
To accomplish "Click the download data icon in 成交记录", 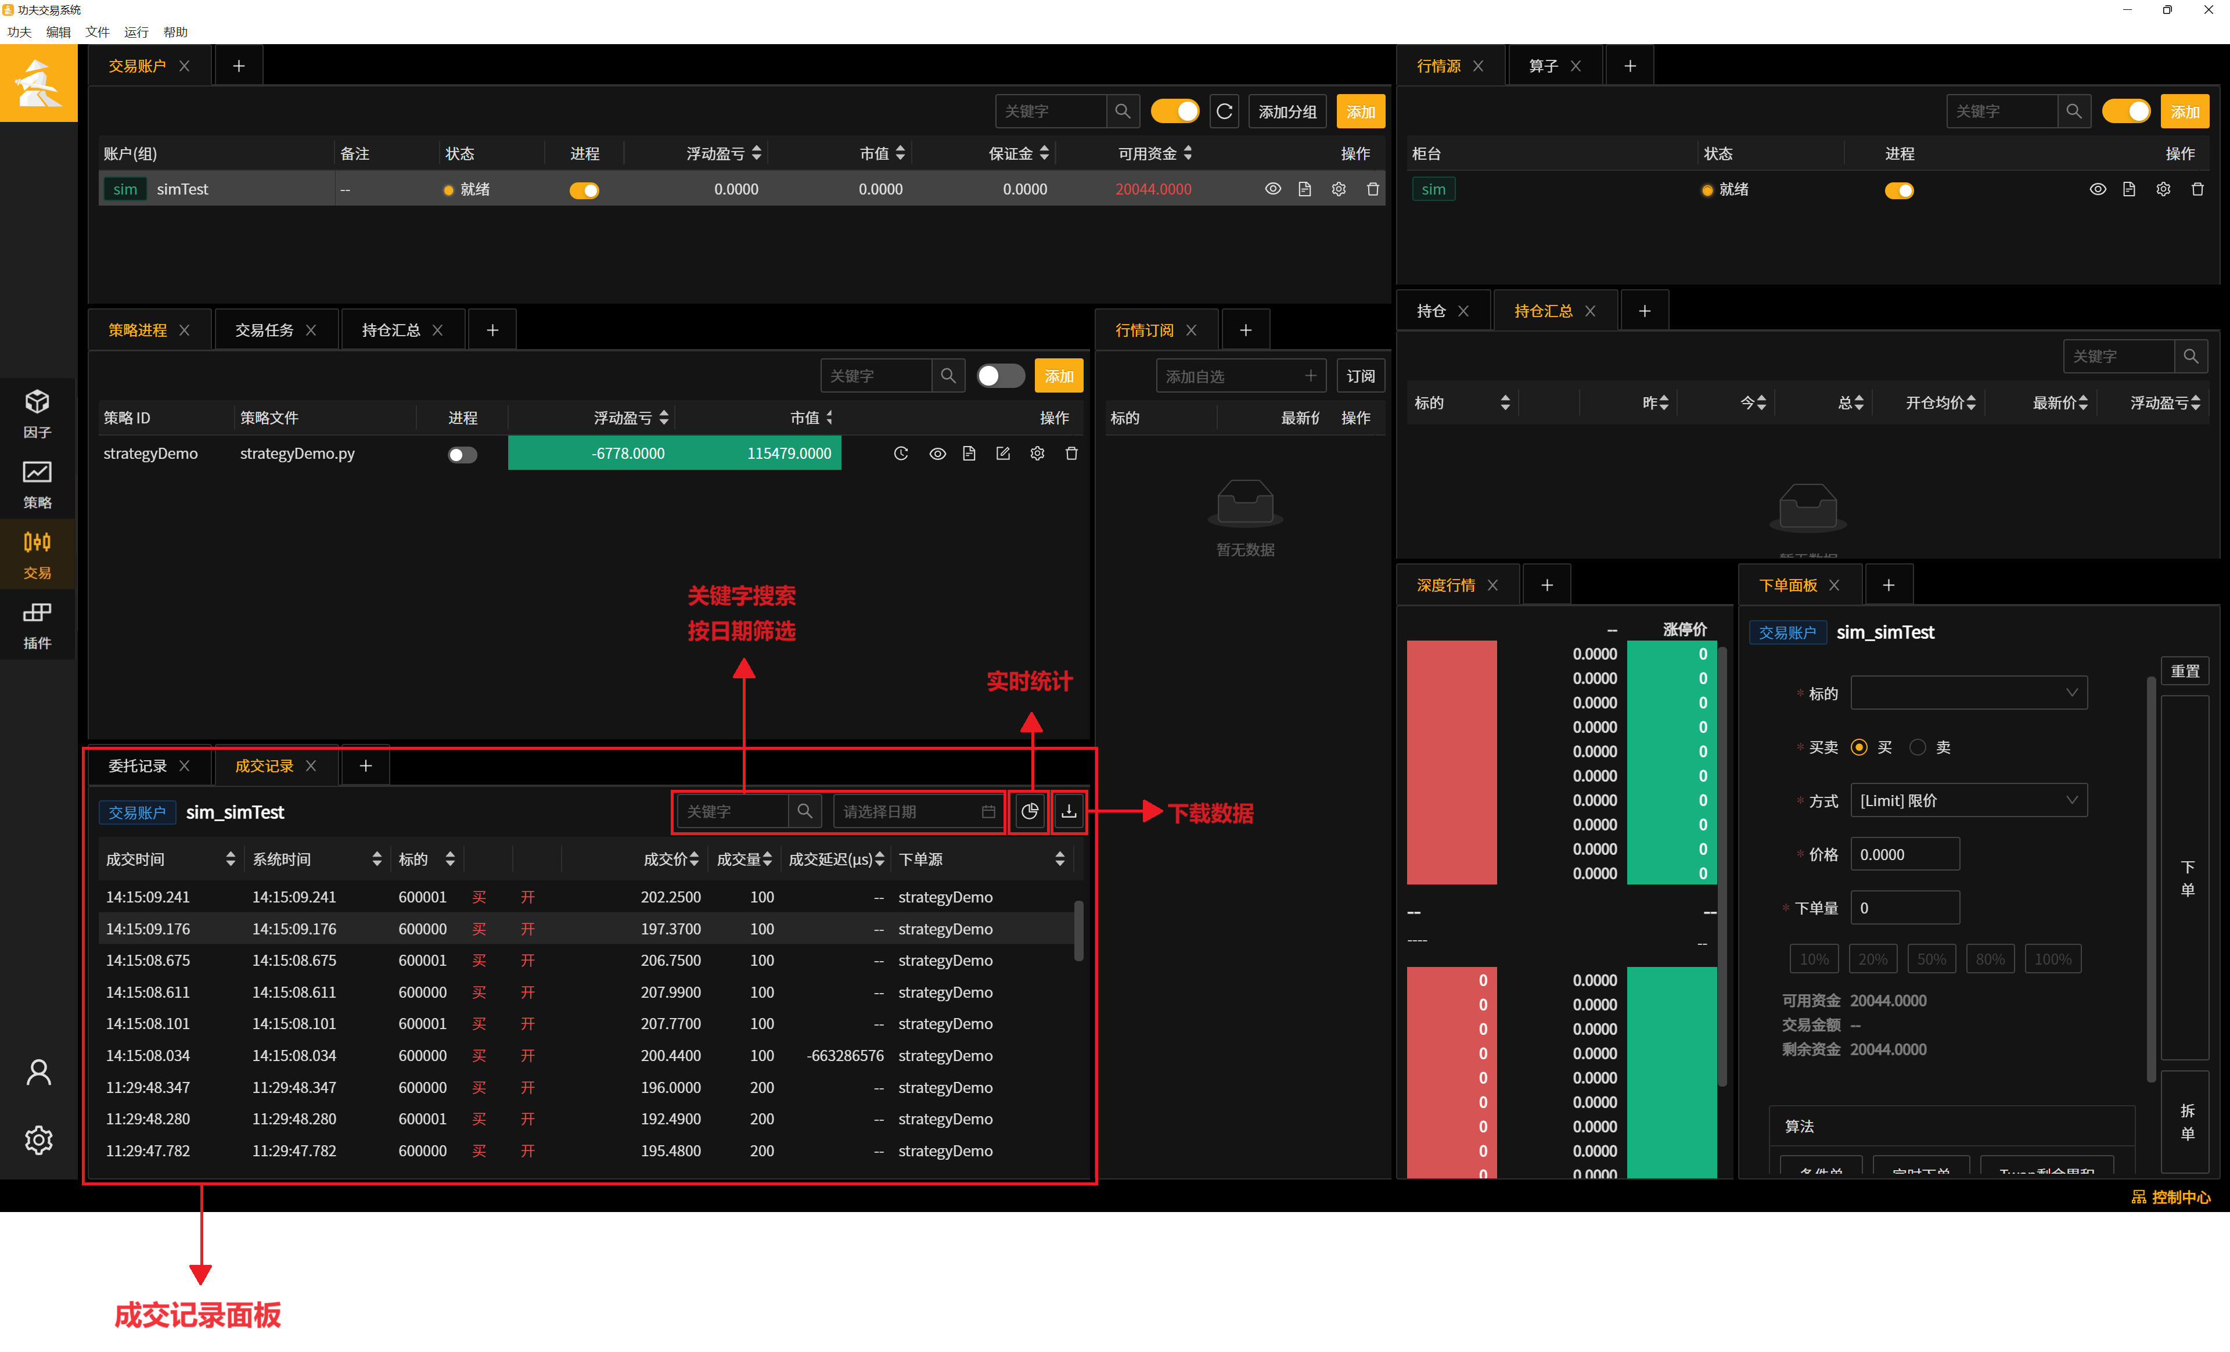I will (x=1069, y=812).
